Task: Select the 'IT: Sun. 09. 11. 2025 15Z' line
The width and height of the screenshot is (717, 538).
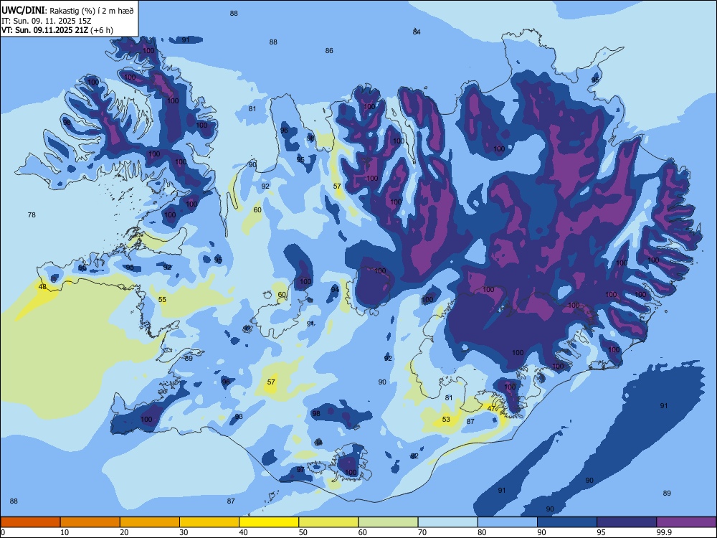Action: pyautogui.click(x=46, y=21)
